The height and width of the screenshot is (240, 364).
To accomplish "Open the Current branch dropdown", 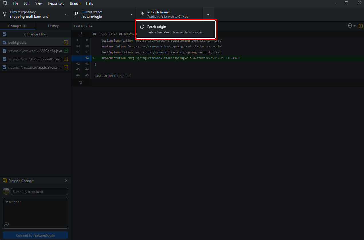I will click(x=104, y=14).
